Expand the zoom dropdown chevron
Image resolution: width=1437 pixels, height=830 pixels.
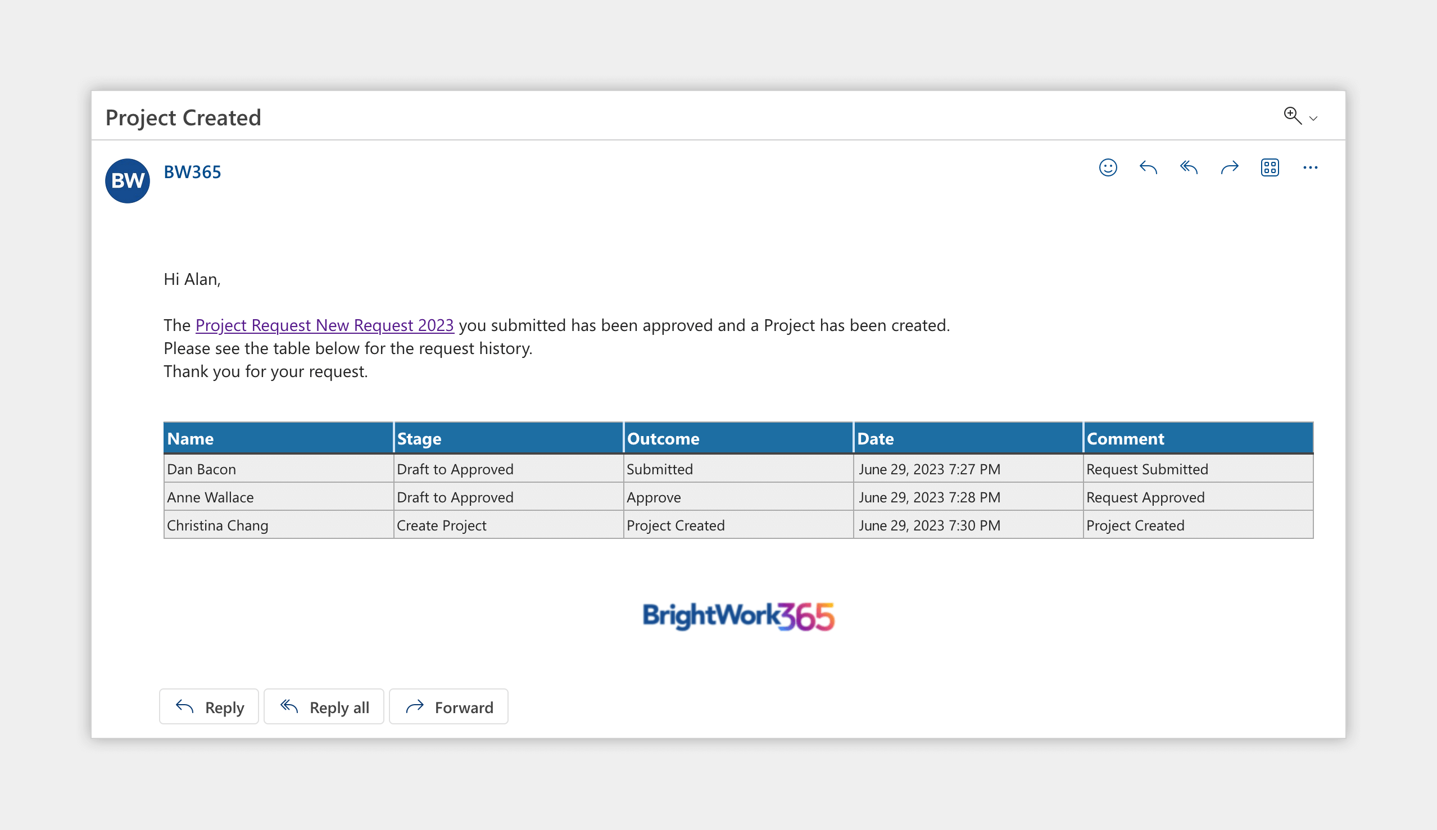1313,119
